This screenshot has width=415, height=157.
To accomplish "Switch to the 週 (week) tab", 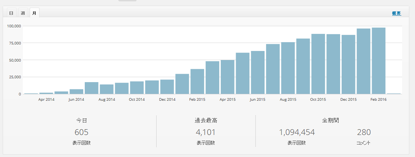I will (x=23, y=13).
